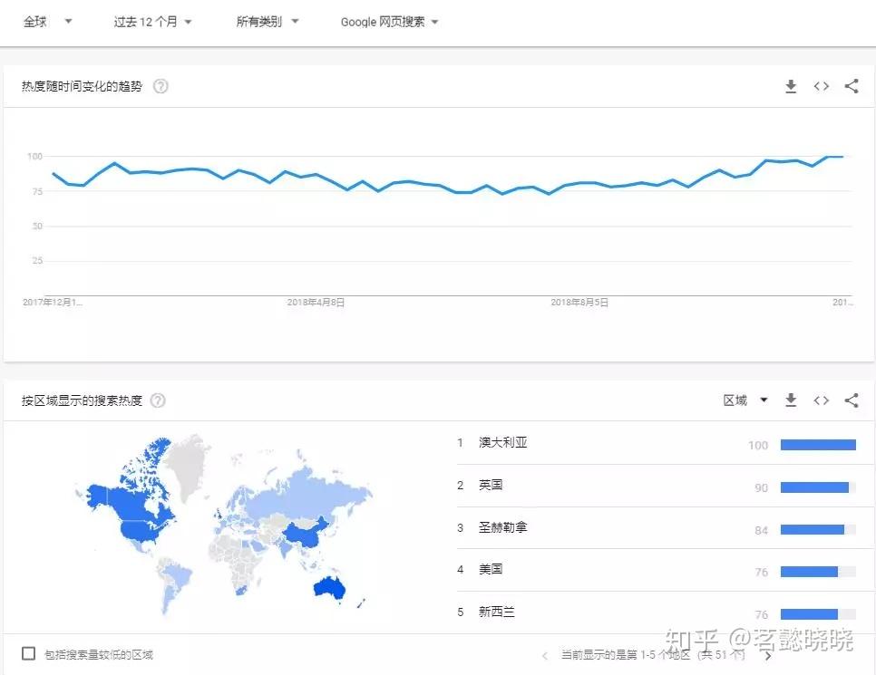Select 澳大利亚 in the region list

pyautogui.click(x=502, y=443)
